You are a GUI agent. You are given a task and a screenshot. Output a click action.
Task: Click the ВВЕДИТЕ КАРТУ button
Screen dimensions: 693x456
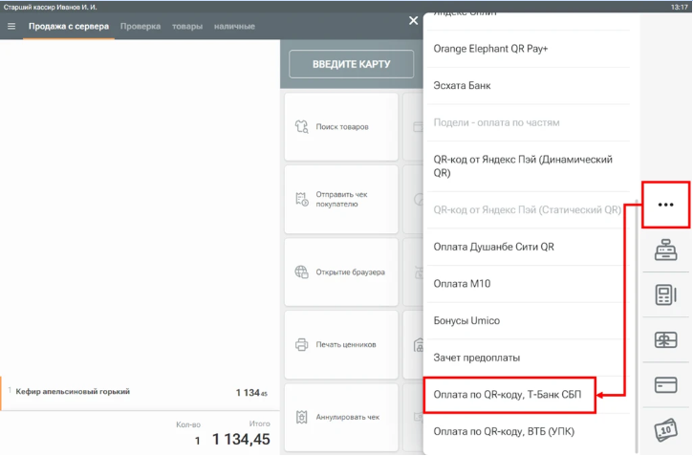[352, 64]
